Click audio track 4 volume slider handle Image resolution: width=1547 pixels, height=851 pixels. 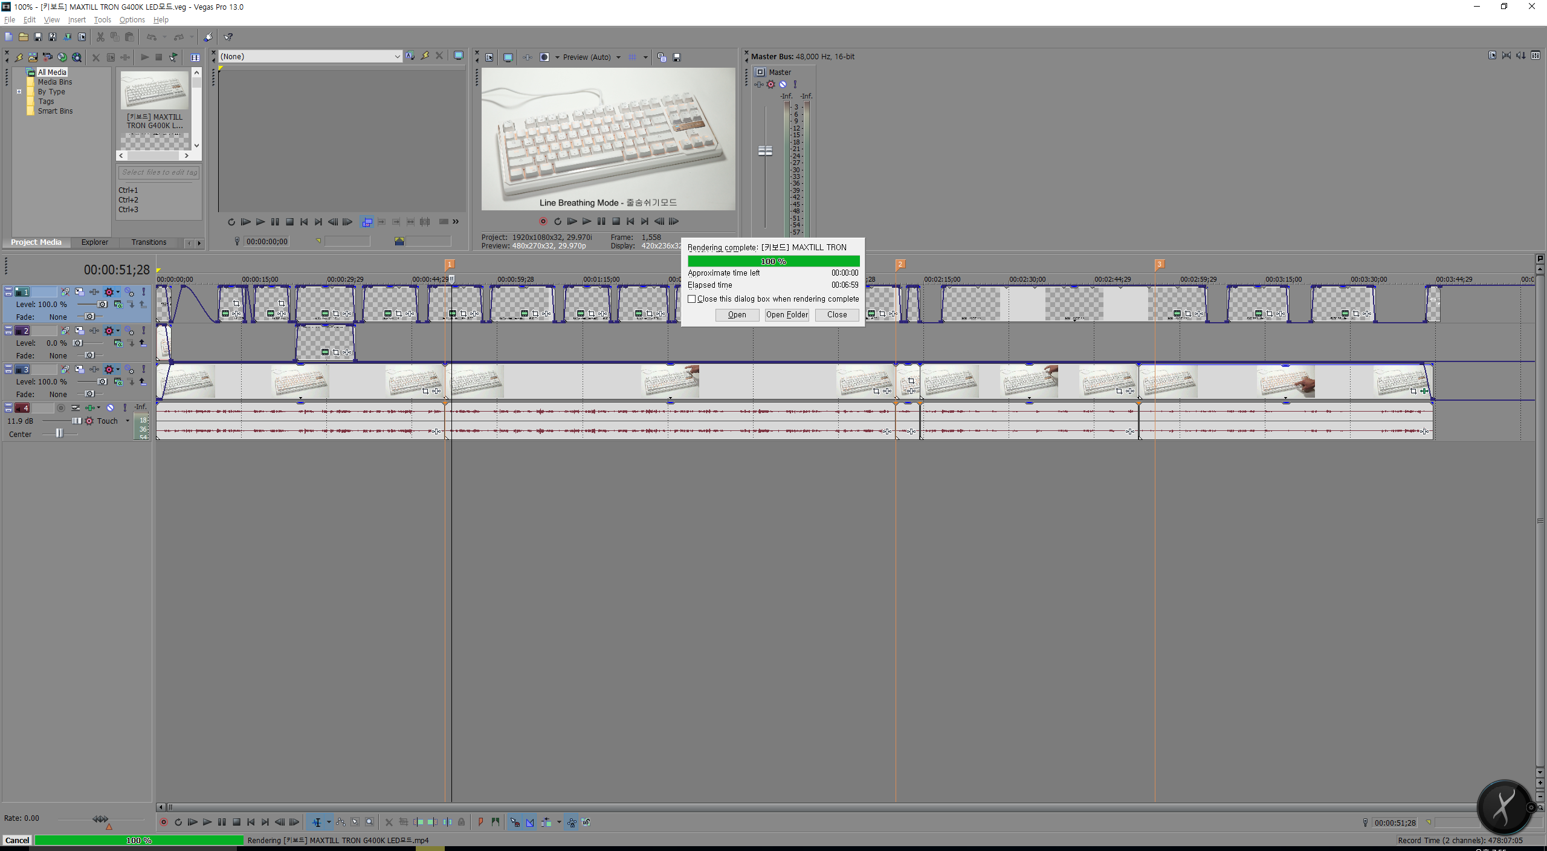(x=77, y=421)
